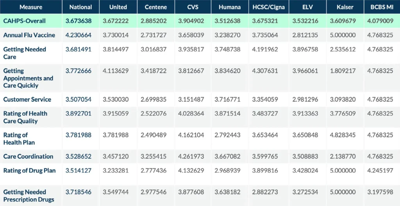This screenshot has width=400, height=206.
Task: Click Kaiser's Annual Flu Vaccine value 5.000000
Action: tap(344, 35)
